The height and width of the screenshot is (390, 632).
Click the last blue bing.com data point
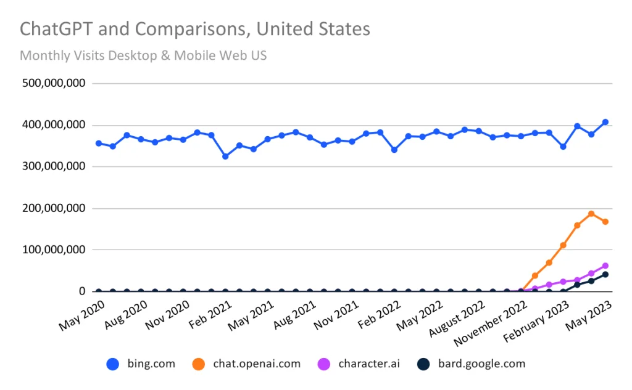point(605,122)
